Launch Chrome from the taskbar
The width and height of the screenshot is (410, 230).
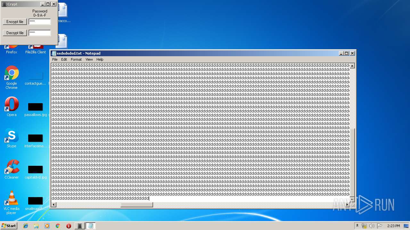pos(58,226)
